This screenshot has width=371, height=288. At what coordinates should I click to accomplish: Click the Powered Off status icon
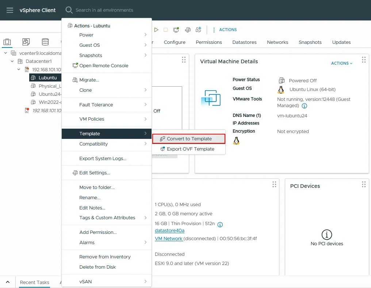pyautogui.click(x=282, y=80)
